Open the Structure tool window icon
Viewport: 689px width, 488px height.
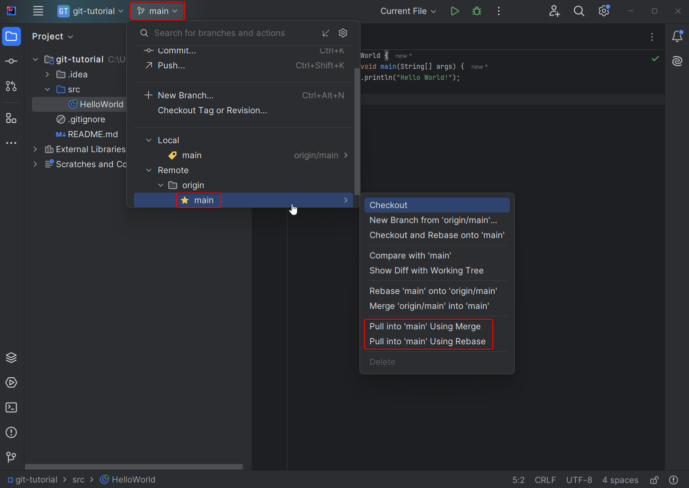click(x=11, y=118)
